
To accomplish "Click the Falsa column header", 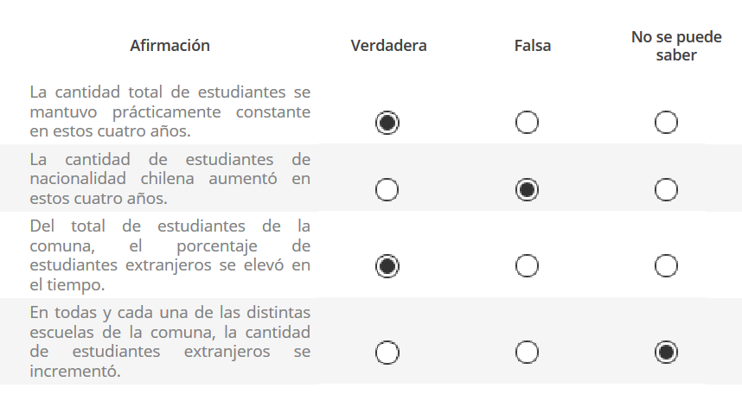I will [x=533, y=46].
